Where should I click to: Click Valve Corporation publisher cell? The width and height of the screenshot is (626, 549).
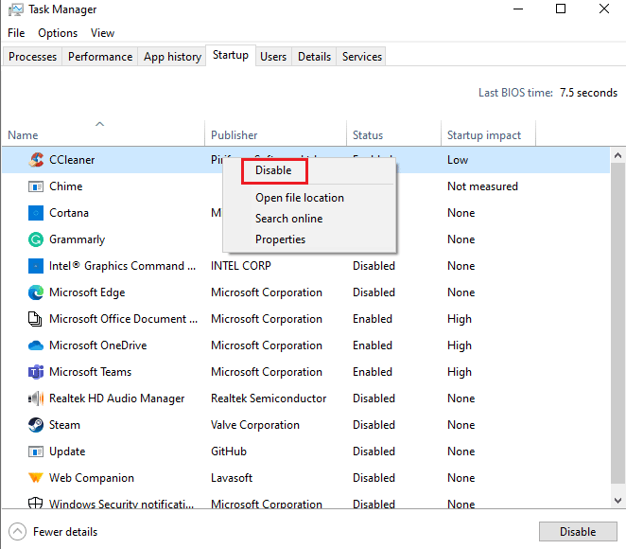(x=255, y=425)
